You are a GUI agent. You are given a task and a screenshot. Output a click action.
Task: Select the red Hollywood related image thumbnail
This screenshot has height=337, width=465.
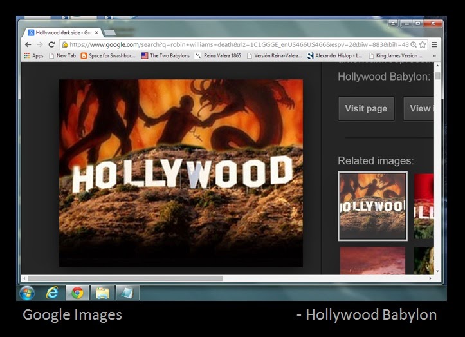point(424,206)
